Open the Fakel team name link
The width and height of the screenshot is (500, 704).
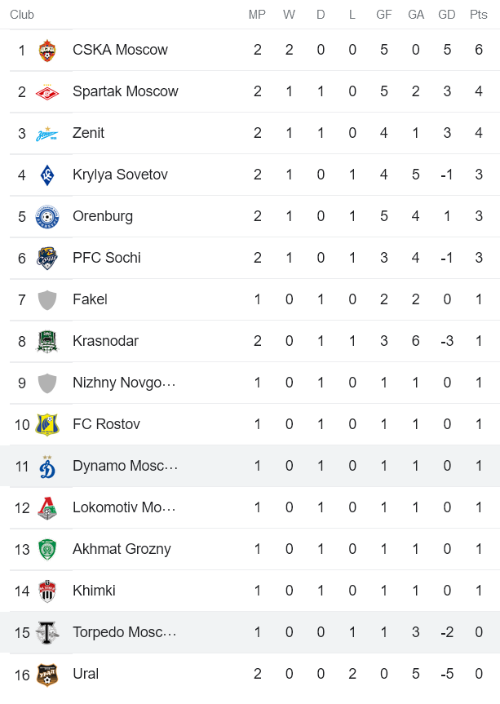click(90, 299)
